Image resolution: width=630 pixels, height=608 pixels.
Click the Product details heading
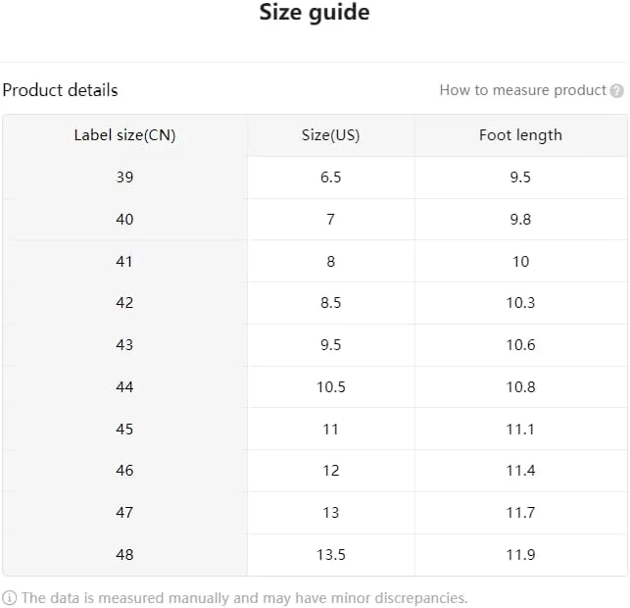coord(61,90)
